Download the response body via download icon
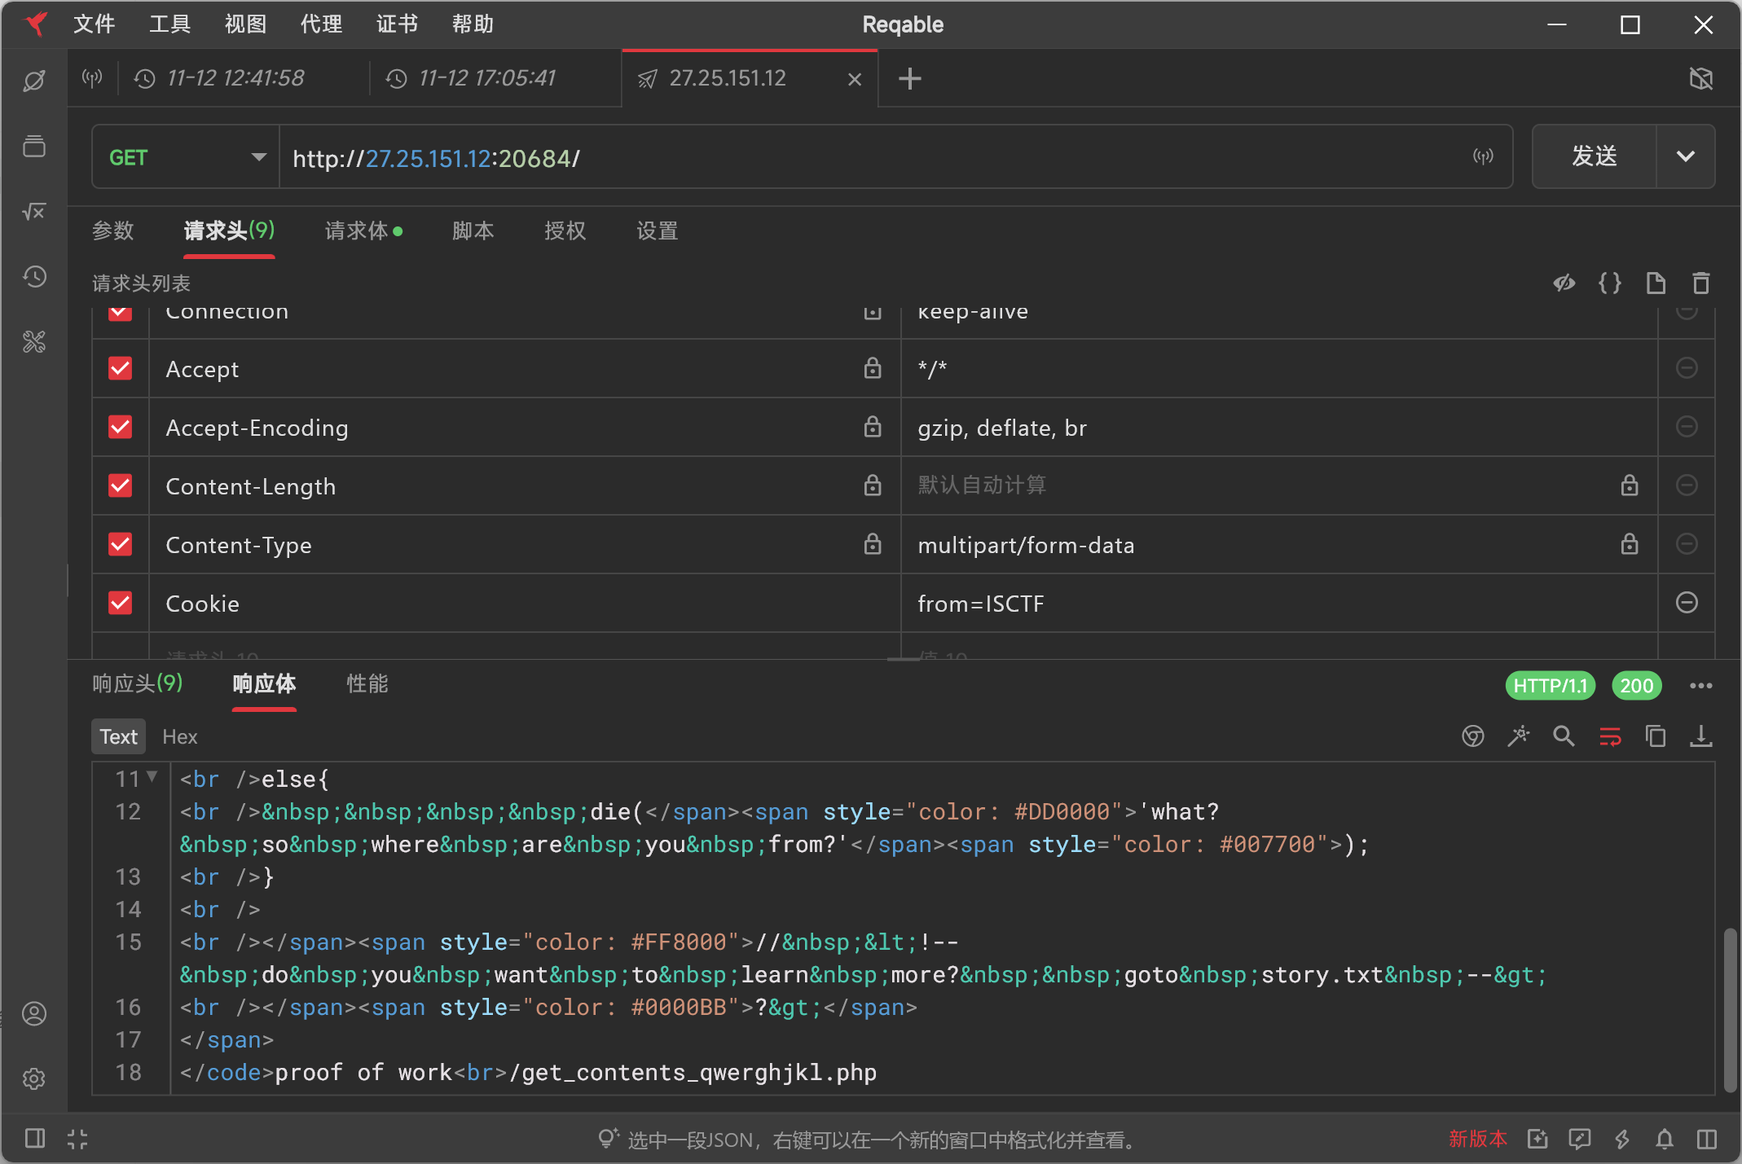This screenshot has width=1742, height=1164. tap(1700, 736)
